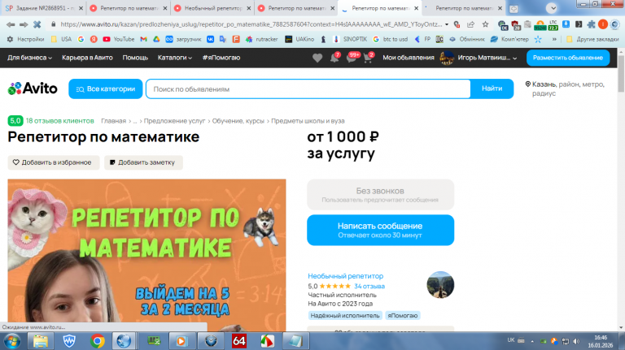Open the Другие закладки folder
Viewport: 625px width, 350px height.
pos(592,39)
